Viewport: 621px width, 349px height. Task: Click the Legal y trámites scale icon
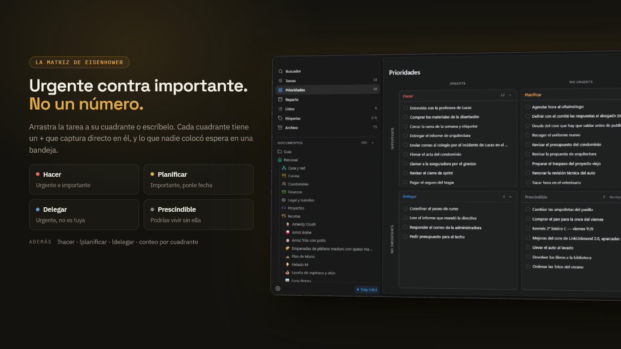[x=284, y=200]
